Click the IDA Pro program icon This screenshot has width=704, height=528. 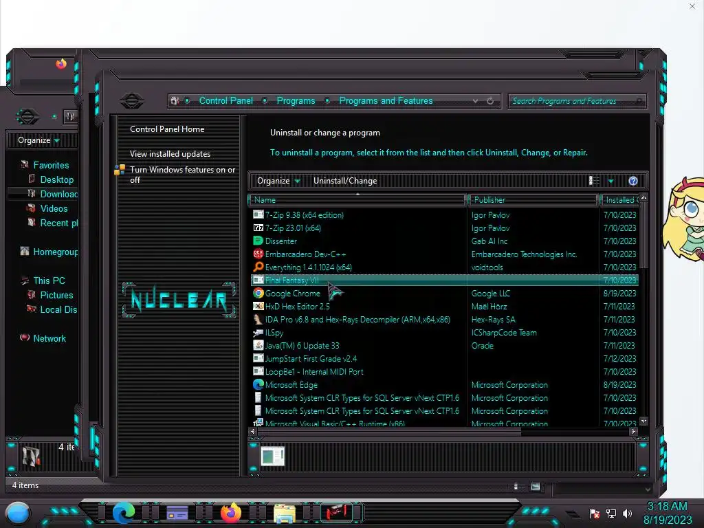[x=258, y=319]
